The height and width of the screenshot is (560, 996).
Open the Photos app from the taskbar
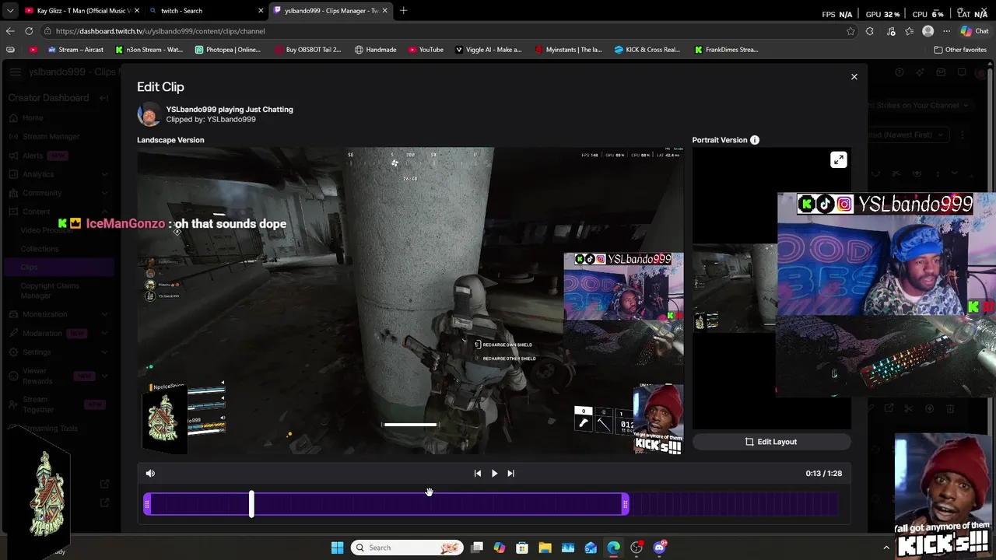click(x=568, y=548)
